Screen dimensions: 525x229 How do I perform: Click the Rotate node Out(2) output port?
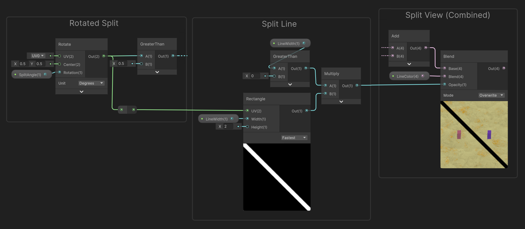104,56
